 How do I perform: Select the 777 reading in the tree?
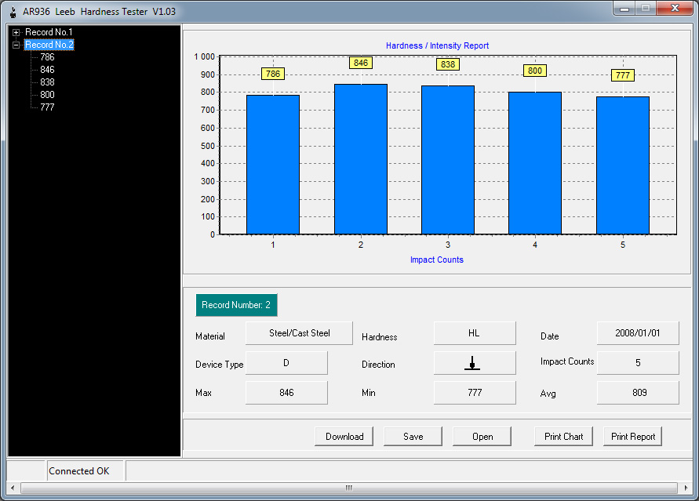[47, 107]
